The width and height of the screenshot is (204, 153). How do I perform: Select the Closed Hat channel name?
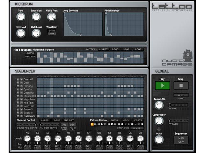pos(30,96)
